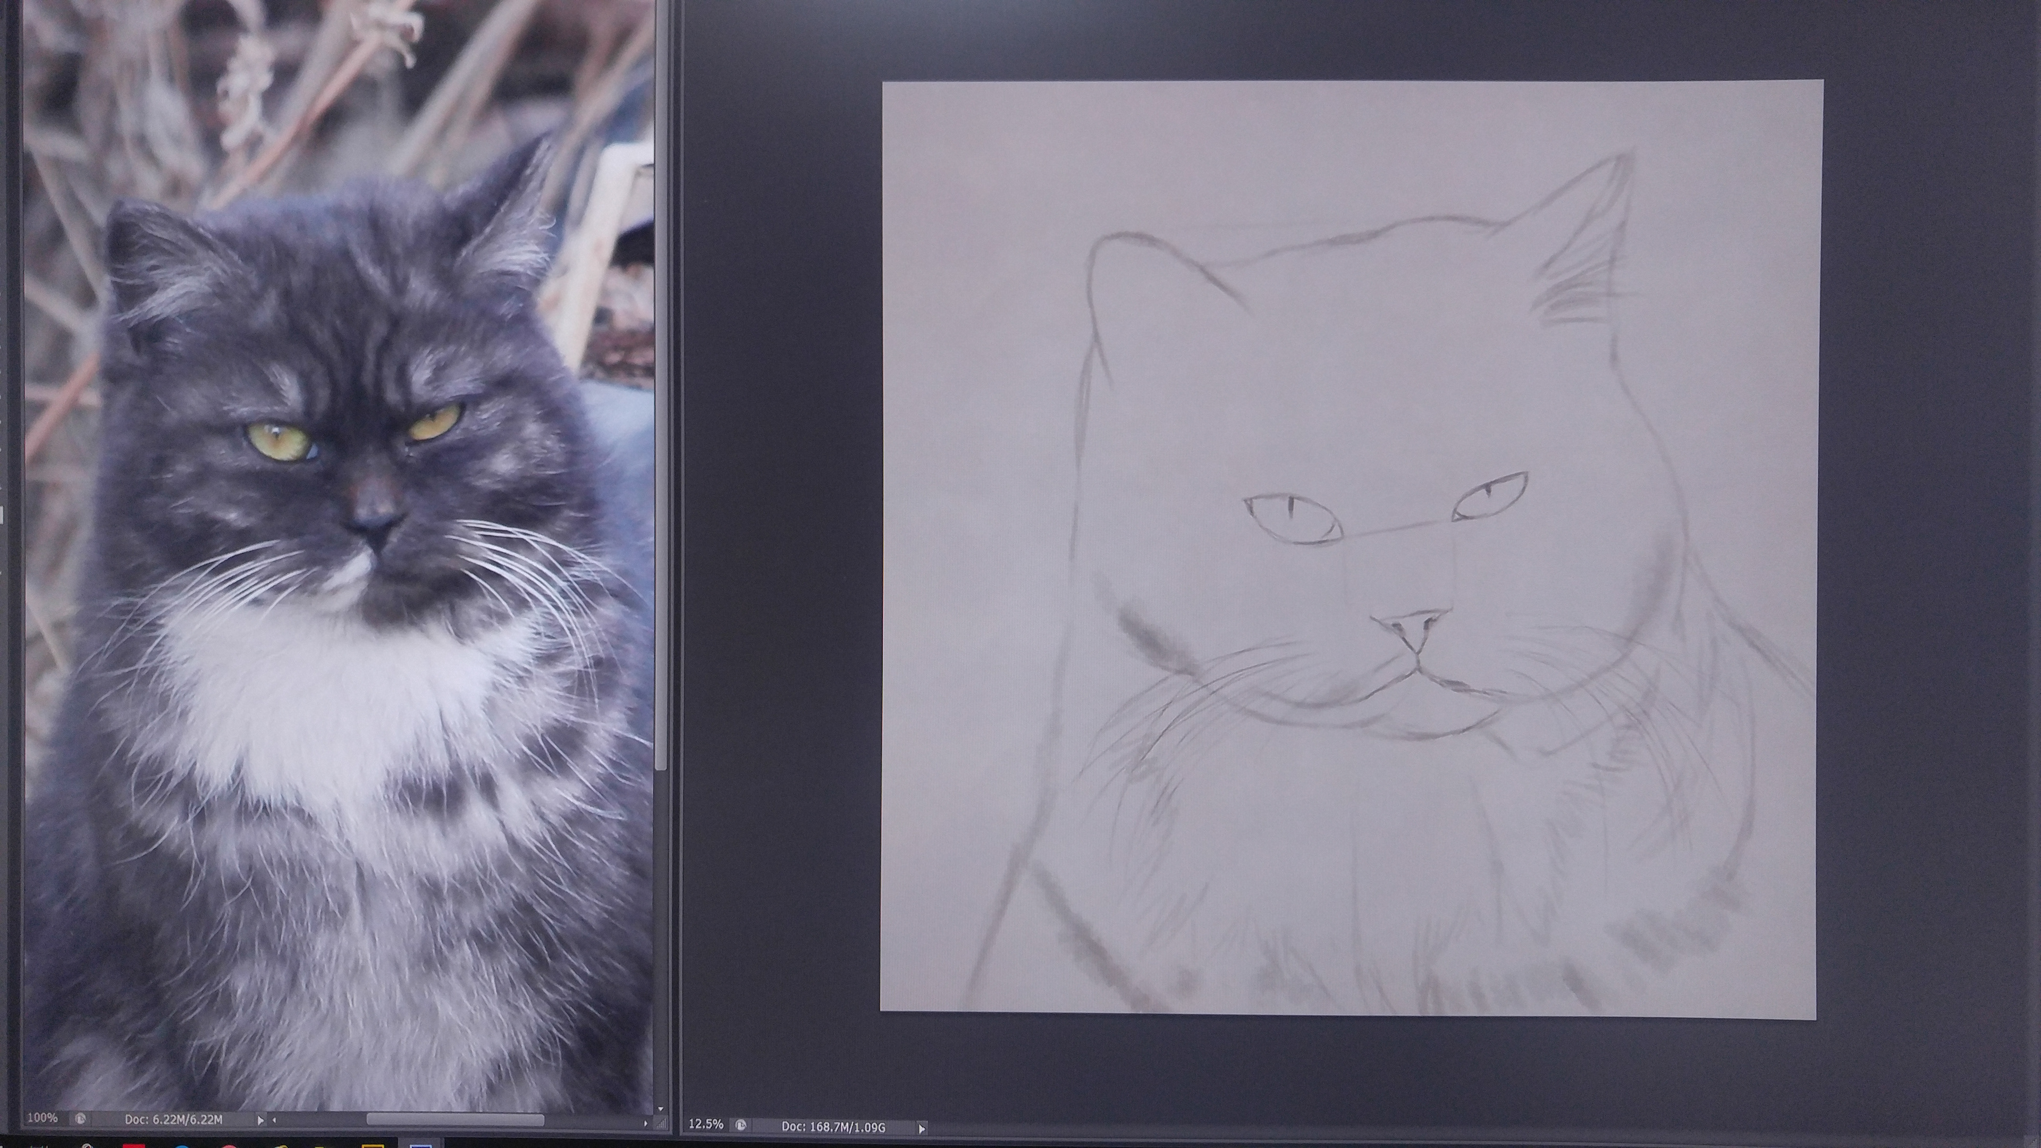This screenshot has width=2041, height=1148.
Task: Click status bar icon beside 12.5% zoom
Action: pyautogui.click(x=741, y=1125)
